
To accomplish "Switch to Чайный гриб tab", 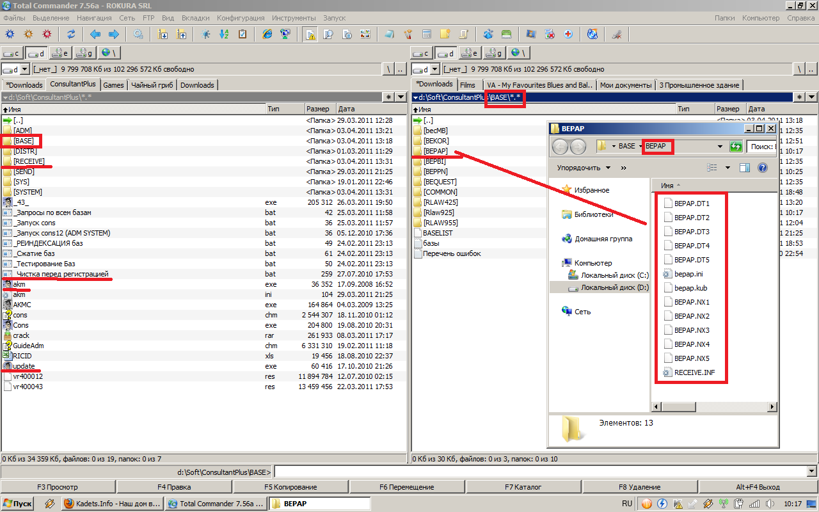I will click(x=152, y=84).
